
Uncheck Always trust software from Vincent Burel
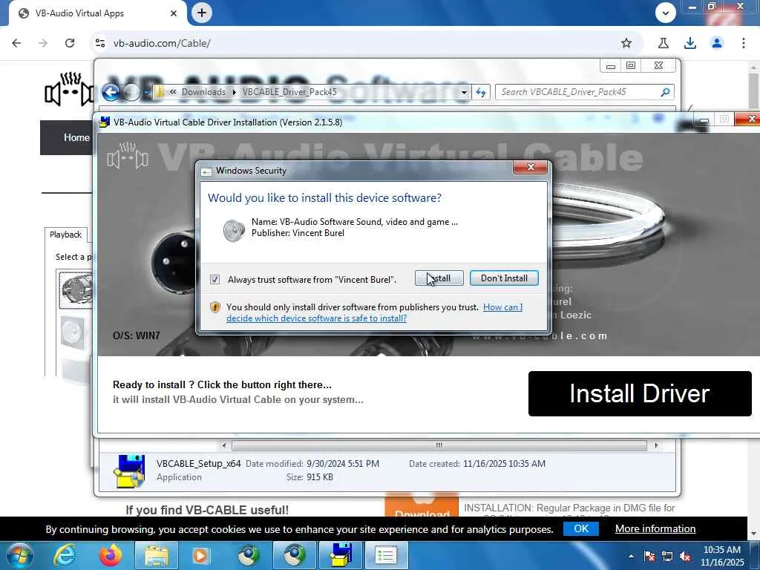(214, 280)
